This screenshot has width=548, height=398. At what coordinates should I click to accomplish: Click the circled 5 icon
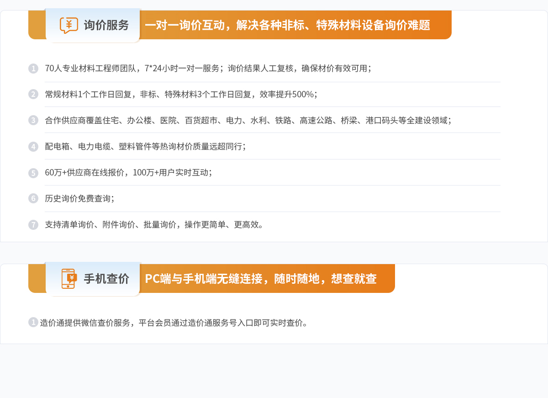click(33, 172)
